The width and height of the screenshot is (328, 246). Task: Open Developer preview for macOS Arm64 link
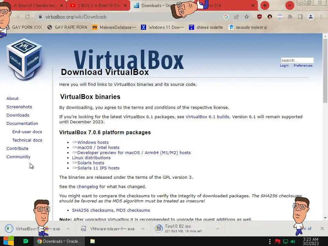point(134,152)
